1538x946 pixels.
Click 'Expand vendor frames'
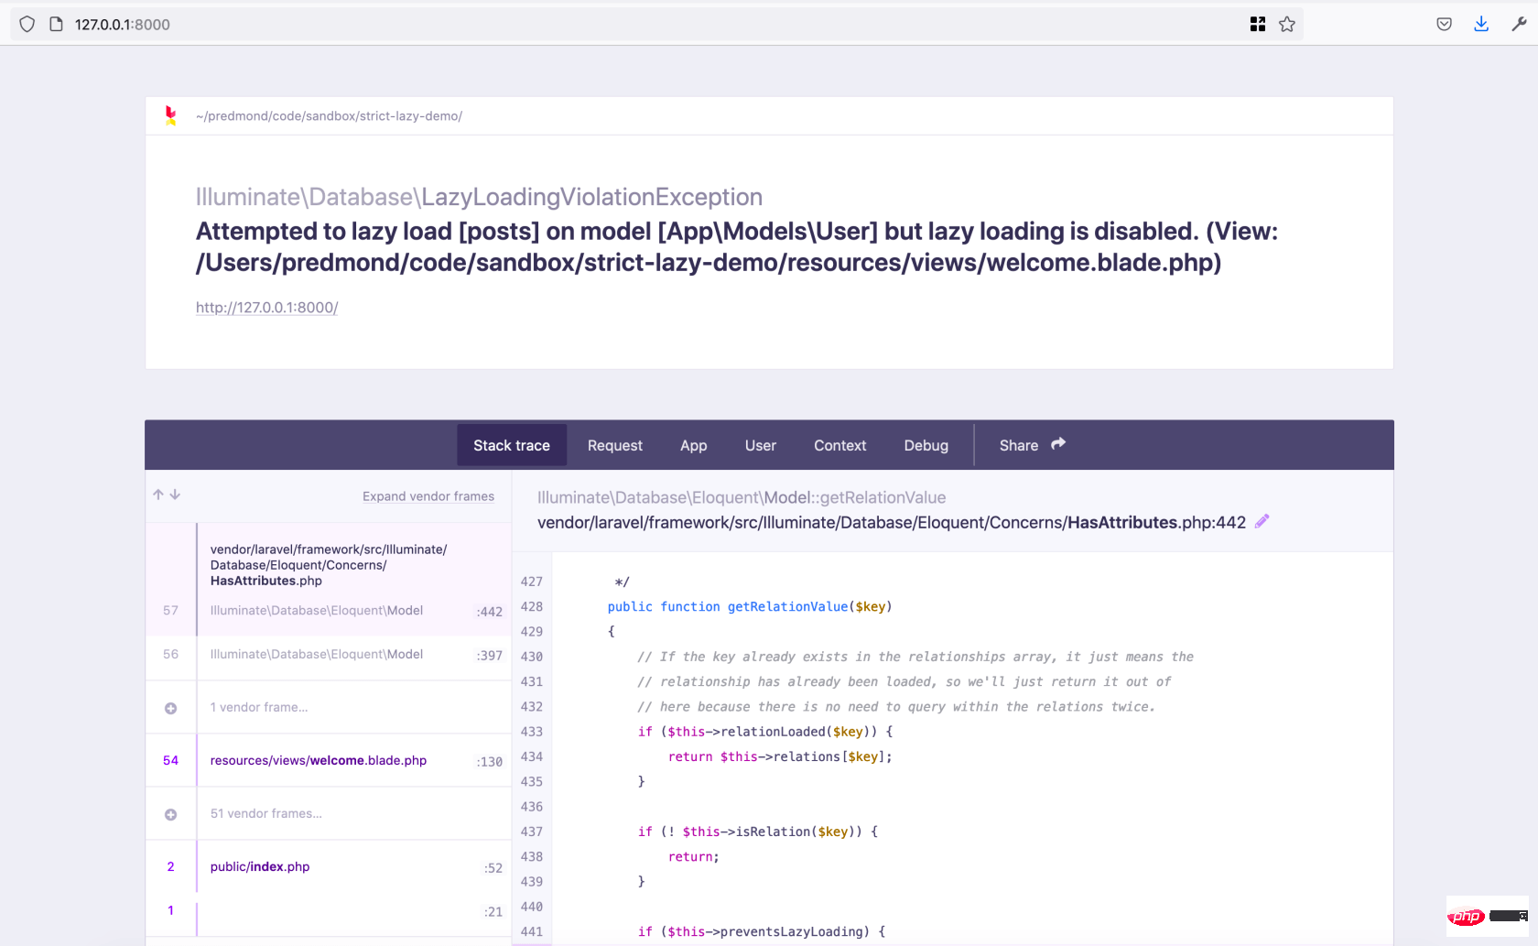pyautogui.click(x=428, y=495)
